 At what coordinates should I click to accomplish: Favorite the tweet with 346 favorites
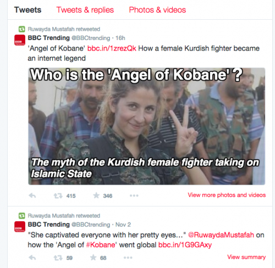[x=96, y=196]
